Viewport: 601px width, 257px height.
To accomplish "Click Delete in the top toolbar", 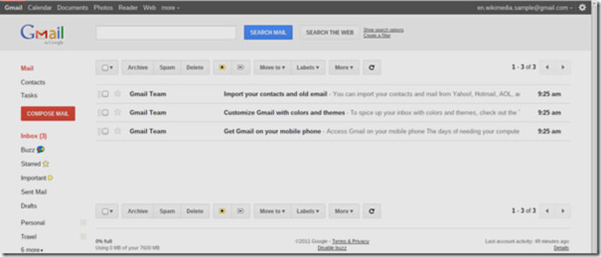I will tap(195, 67).
